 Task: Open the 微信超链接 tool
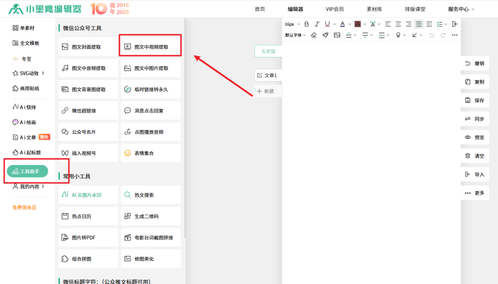(x=88, y=110)
